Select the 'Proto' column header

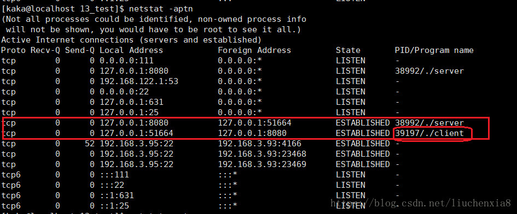tap(14, 50)
